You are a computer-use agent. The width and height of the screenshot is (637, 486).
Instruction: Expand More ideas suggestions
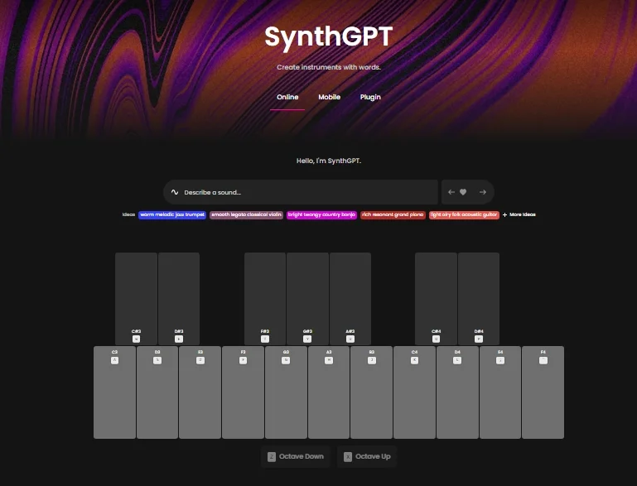click(519, 214)
